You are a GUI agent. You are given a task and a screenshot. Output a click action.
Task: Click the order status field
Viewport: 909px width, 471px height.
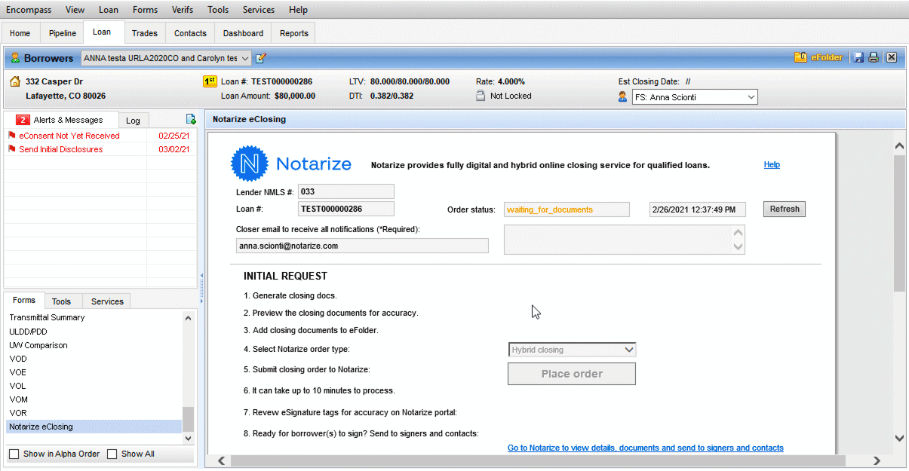pyautogui.click(x=567, y=210)
